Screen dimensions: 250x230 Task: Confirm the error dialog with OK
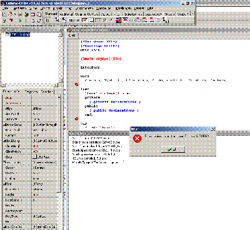tap(173, 149)
